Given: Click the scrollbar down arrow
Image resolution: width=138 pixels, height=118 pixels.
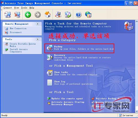Looking at the screenshot, I should pos(137,111).
